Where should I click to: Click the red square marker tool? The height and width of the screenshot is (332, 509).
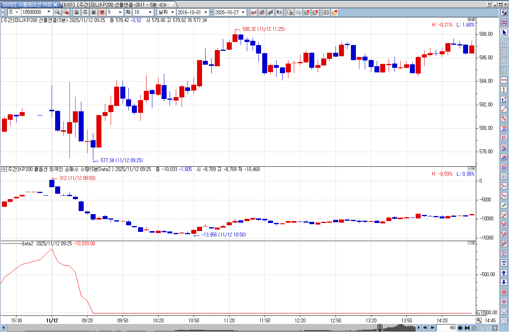click(504, 292)
